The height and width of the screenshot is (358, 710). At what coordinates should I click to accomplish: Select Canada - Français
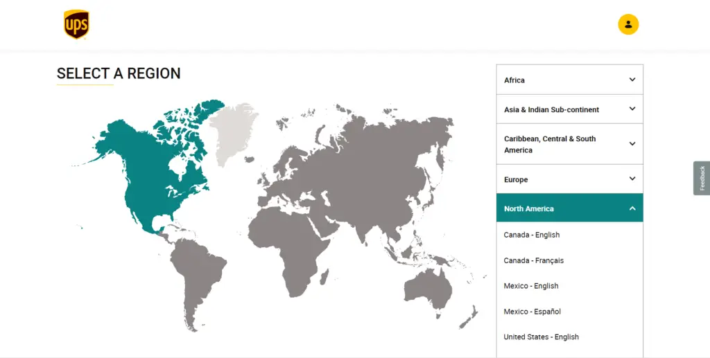pyautogui.click(x=533, y=260)
